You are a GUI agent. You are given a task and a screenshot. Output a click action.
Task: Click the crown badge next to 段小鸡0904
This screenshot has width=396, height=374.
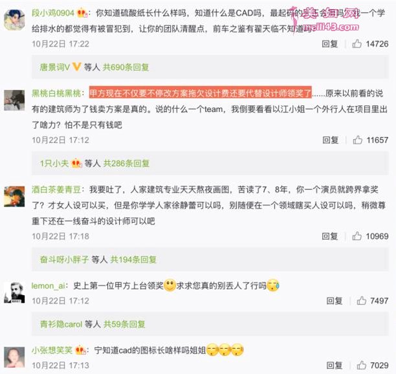click(x=82, y=13)
